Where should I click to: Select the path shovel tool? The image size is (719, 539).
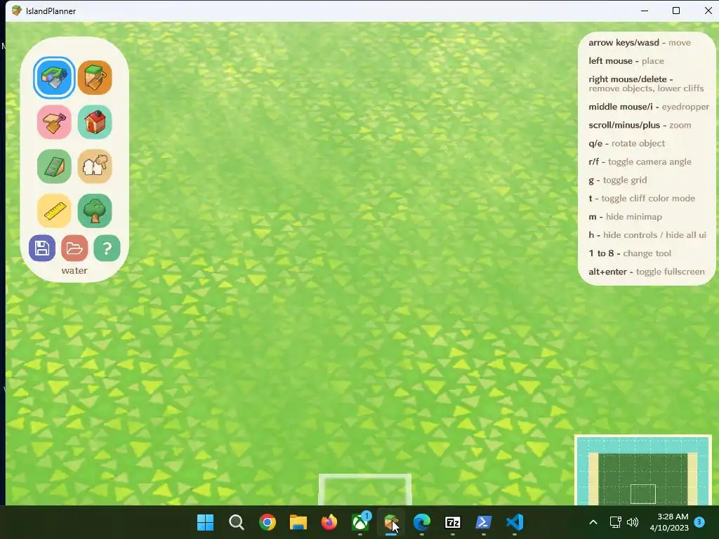pos(54,122)
